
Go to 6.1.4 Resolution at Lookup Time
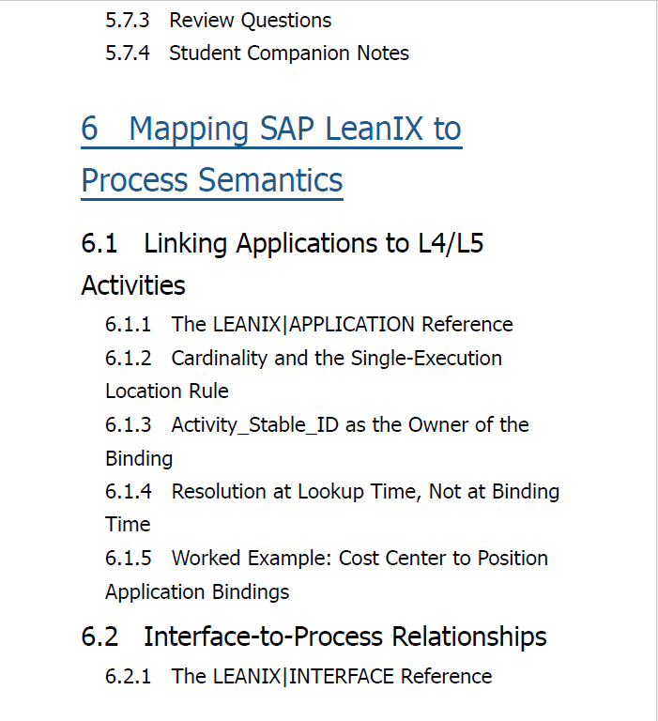332,492
